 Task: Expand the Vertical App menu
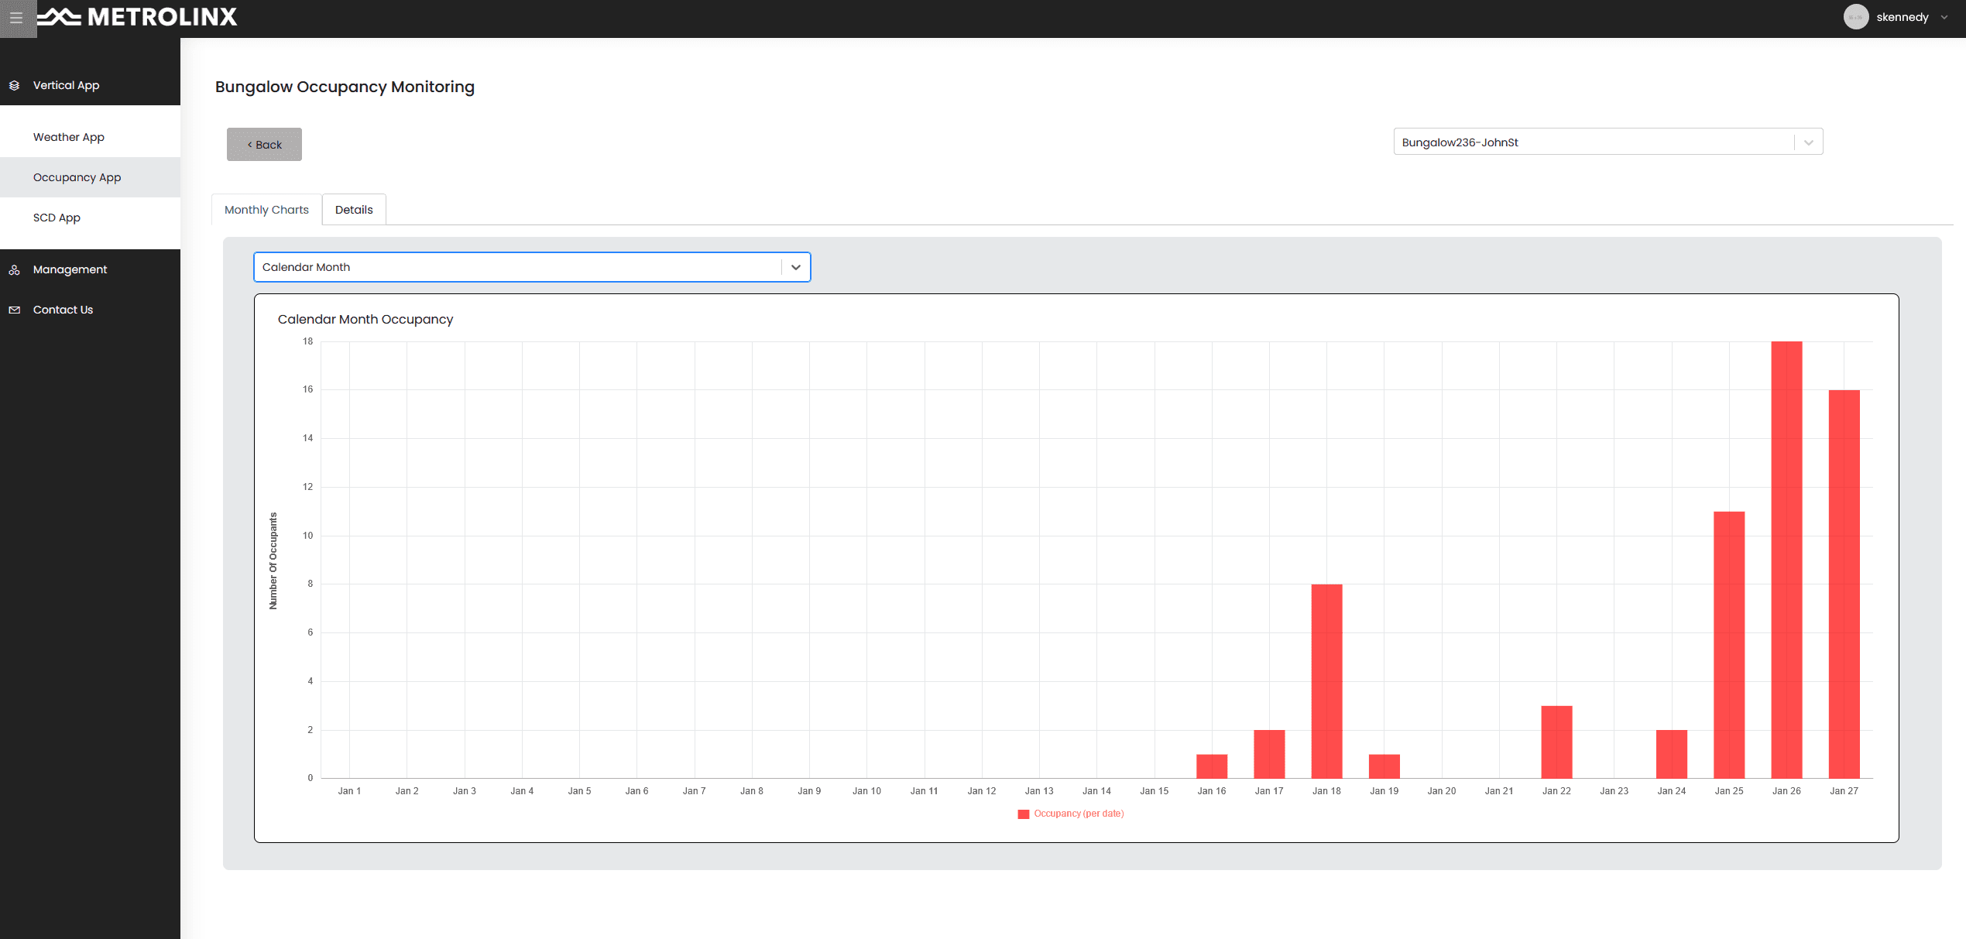[x=90, y=85]
